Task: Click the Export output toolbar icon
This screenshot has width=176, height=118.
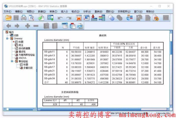Action: click(x=41, y=18)
